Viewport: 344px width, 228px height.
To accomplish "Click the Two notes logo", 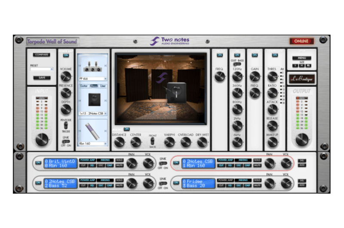I will (x=169, y=41).
